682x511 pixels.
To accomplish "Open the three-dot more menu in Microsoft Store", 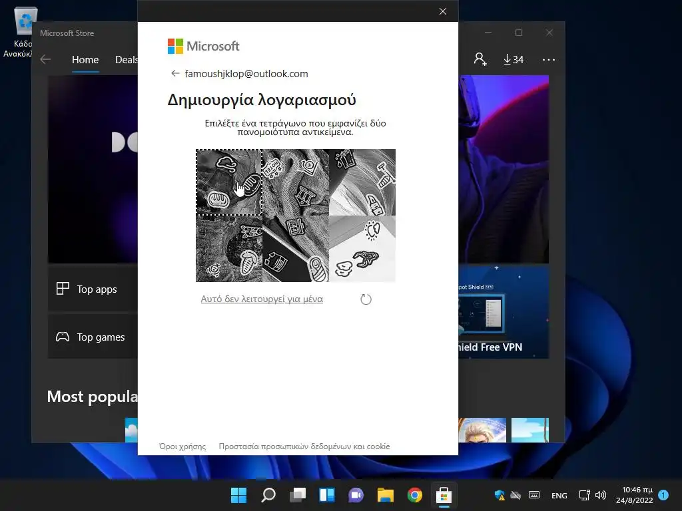I will 549,59.
